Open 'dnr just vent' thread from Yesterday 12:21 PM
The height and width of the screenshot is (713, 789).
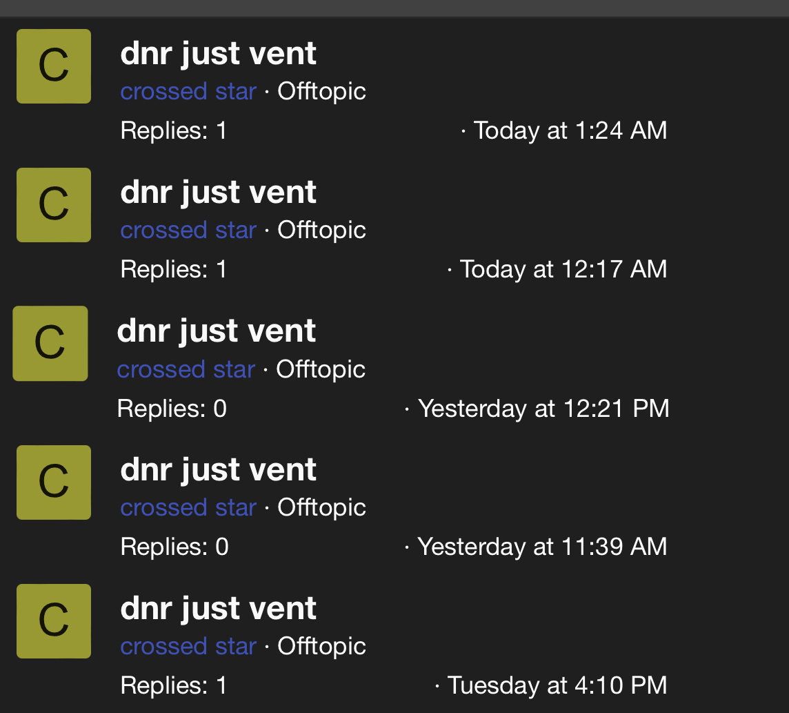[217, 331]
